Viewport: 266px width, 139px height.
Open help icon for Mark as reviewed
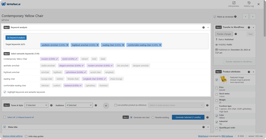pyautogui.click(x=235, y=17)
